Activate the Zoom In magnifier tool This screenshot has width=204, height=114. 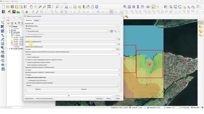(40, 7)
